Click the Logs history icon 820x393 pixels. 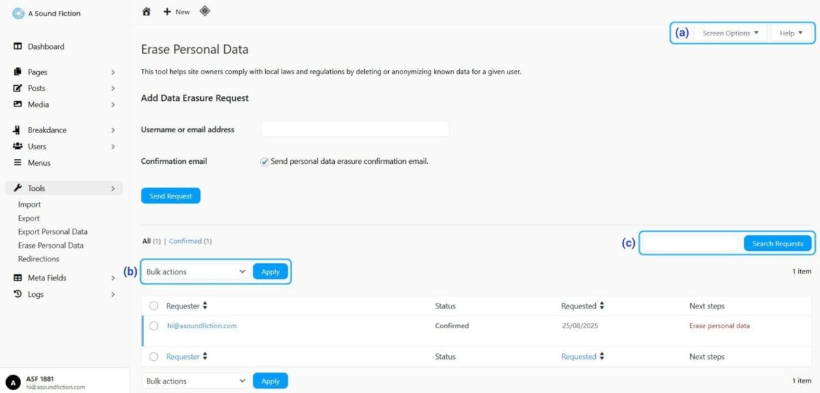tap(18, 294)
